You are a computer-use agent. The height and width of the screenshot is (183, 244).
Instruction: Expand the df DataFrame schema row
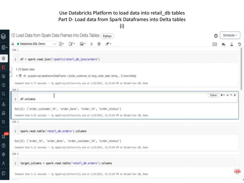[16, 76]
